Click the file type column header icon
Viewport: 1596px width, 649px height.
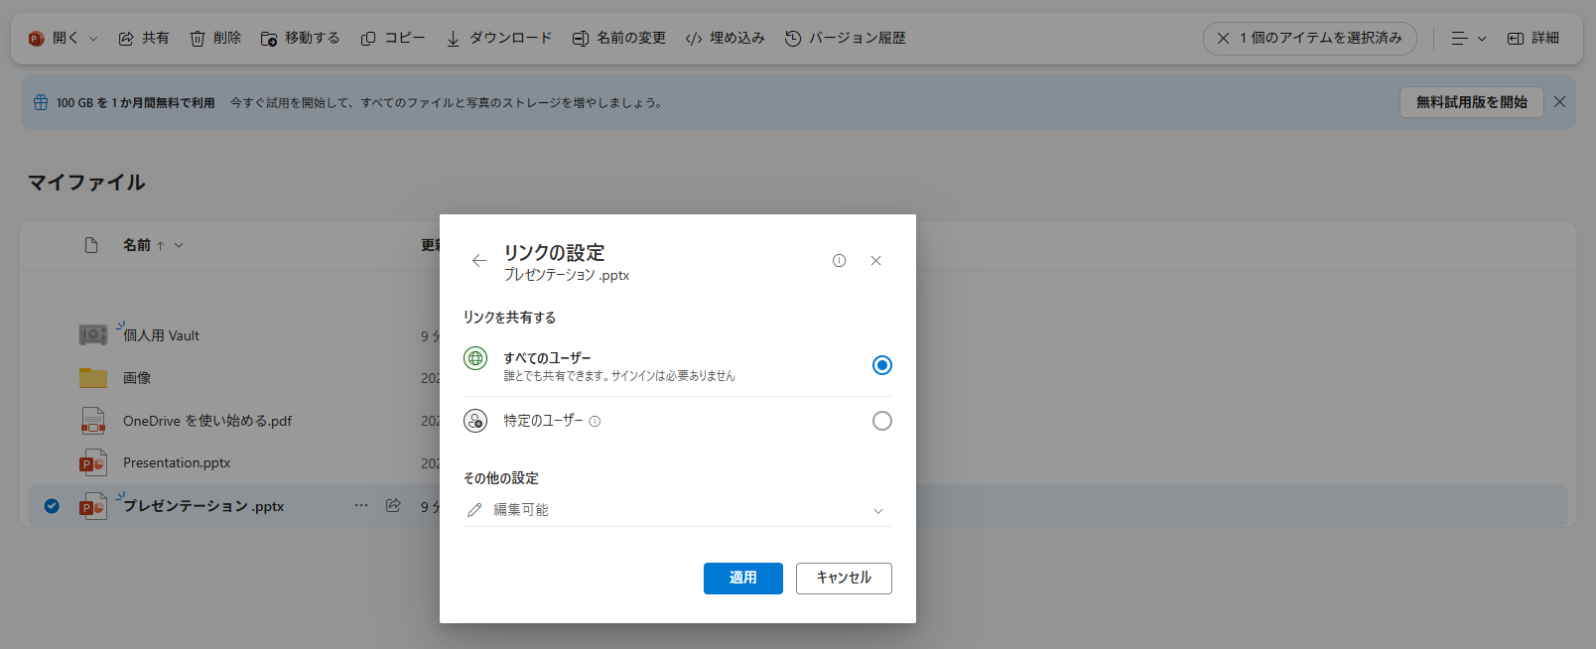(x=91, y=245)
